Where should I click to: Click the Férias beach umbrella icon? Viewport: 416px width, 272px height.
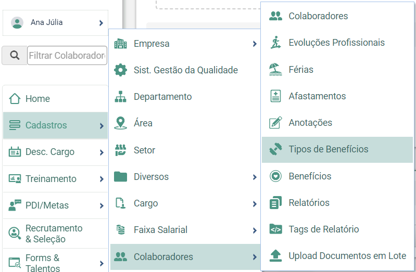(x=275, y=70)
